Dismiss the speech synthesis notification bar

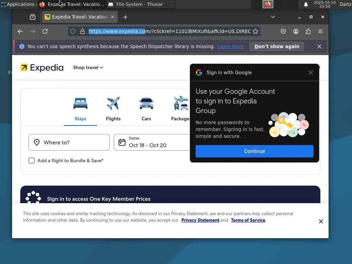pyautogui.click(x=319, y=46)
